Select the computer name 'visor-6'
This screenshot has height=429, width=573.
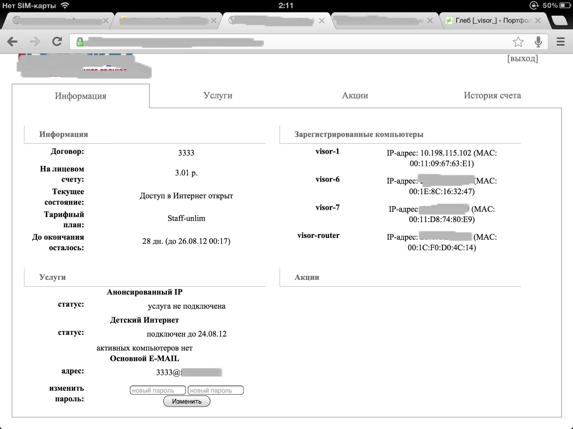pyautogui.click(x=327, y=179)
